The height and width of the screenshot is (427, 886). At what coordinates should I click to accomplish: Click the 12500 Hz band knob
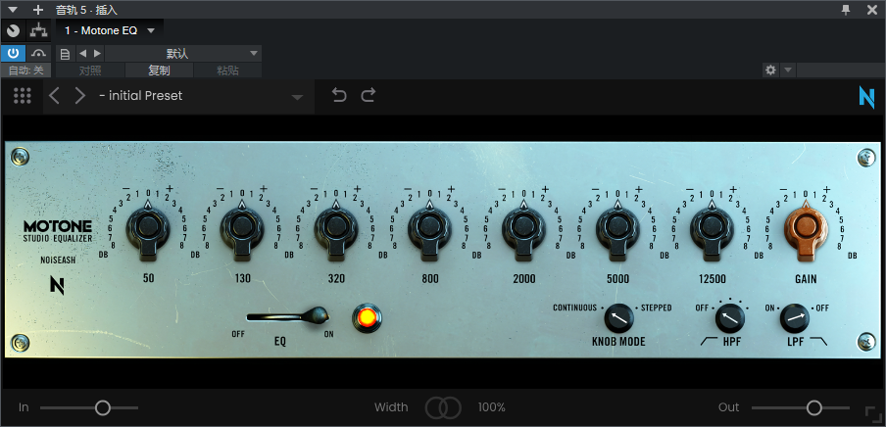(712, 227)
